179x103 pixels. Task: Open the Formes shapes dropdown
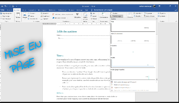32,13
